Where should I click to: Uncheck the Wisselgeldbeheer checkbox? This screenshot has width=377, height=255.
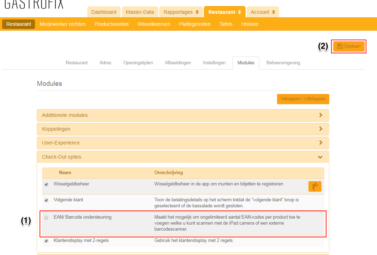point(46,184)
